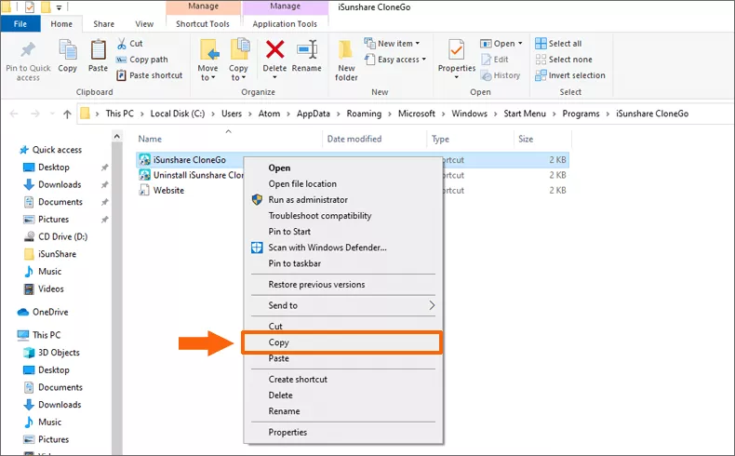Expand the Easy access dropdown
Viewport: 735px width, 456px height.
[401, 60]
